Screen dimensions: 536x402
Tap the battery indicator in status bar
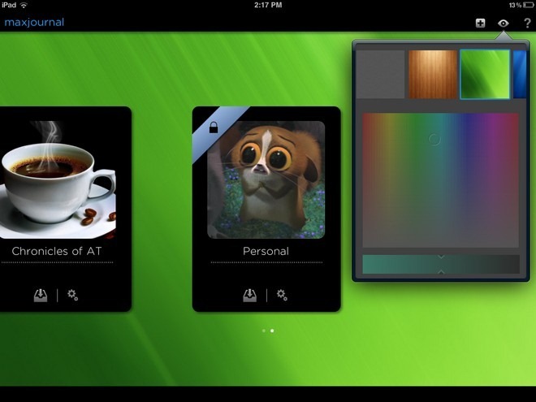click(x=528, y=5)
